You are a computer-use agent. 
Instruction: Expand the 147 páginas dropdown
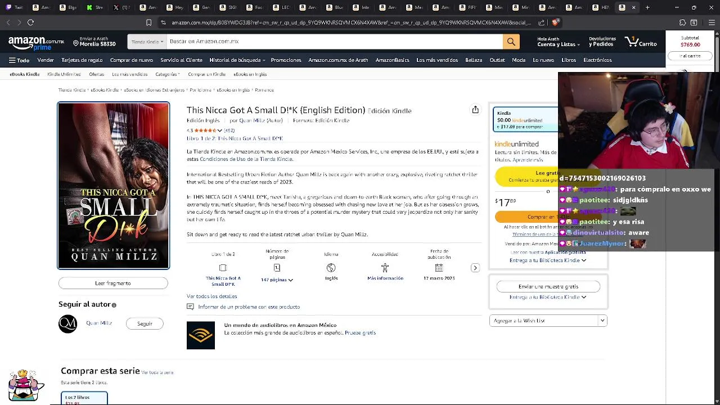click(277, 280)
